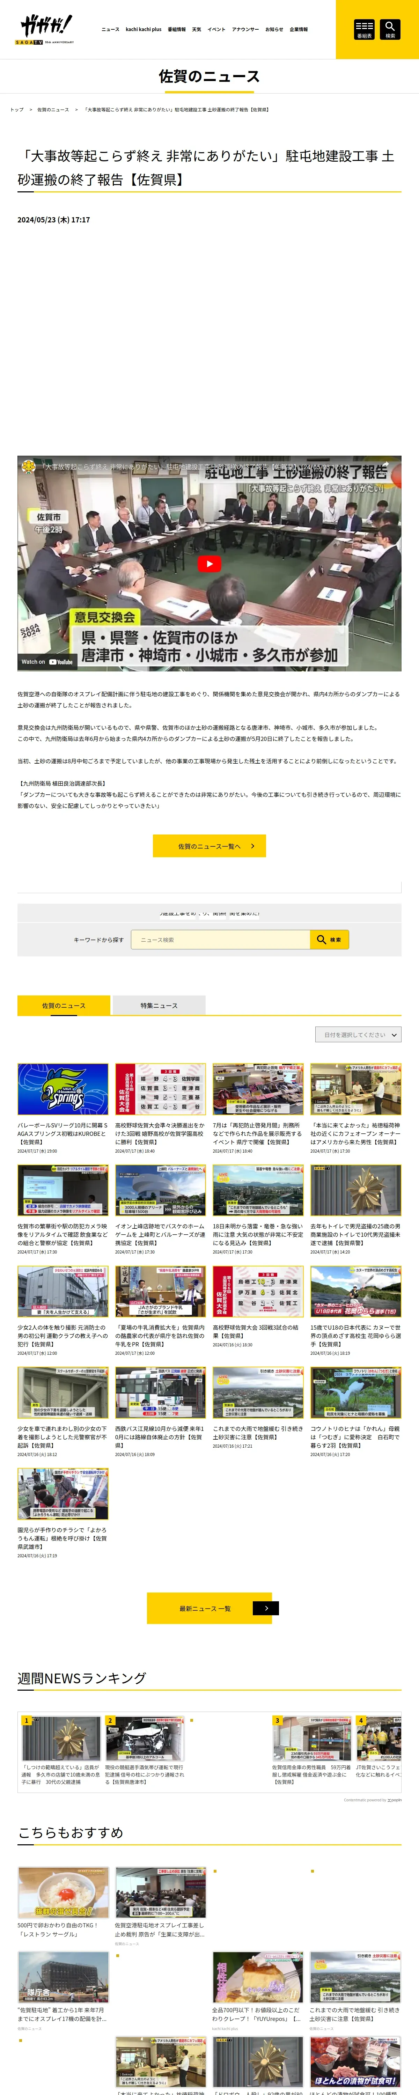Open the 高校野球佐賀大会 準々決勝 article thumbnail

point(160,1089)
